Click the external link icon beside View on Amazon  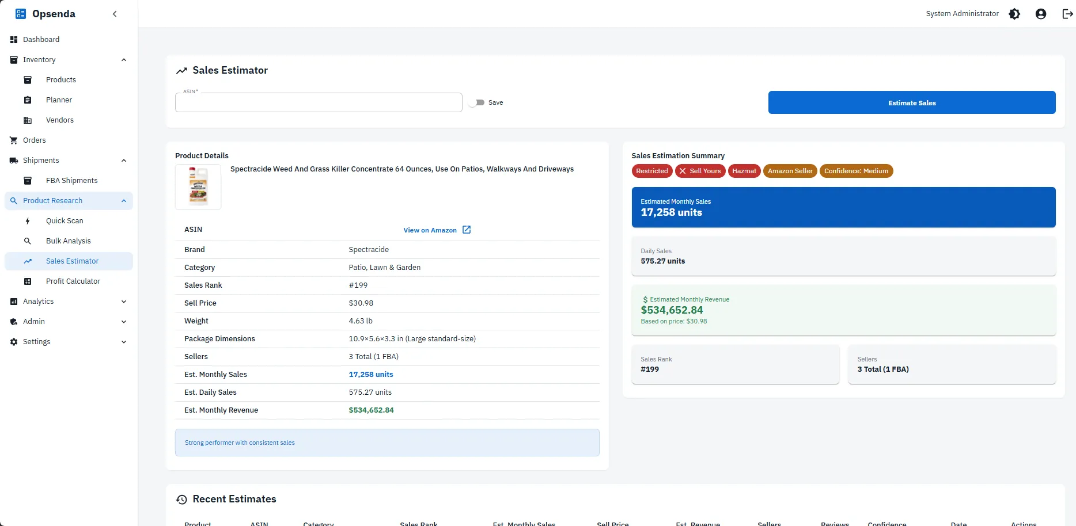[467, 230]
